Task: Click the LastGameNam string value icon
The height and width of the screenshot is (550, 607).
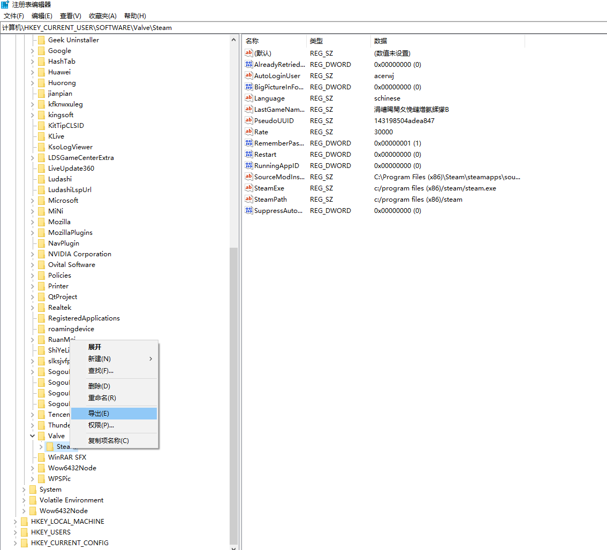Action: pyautogui.click(x=248, y=109)
